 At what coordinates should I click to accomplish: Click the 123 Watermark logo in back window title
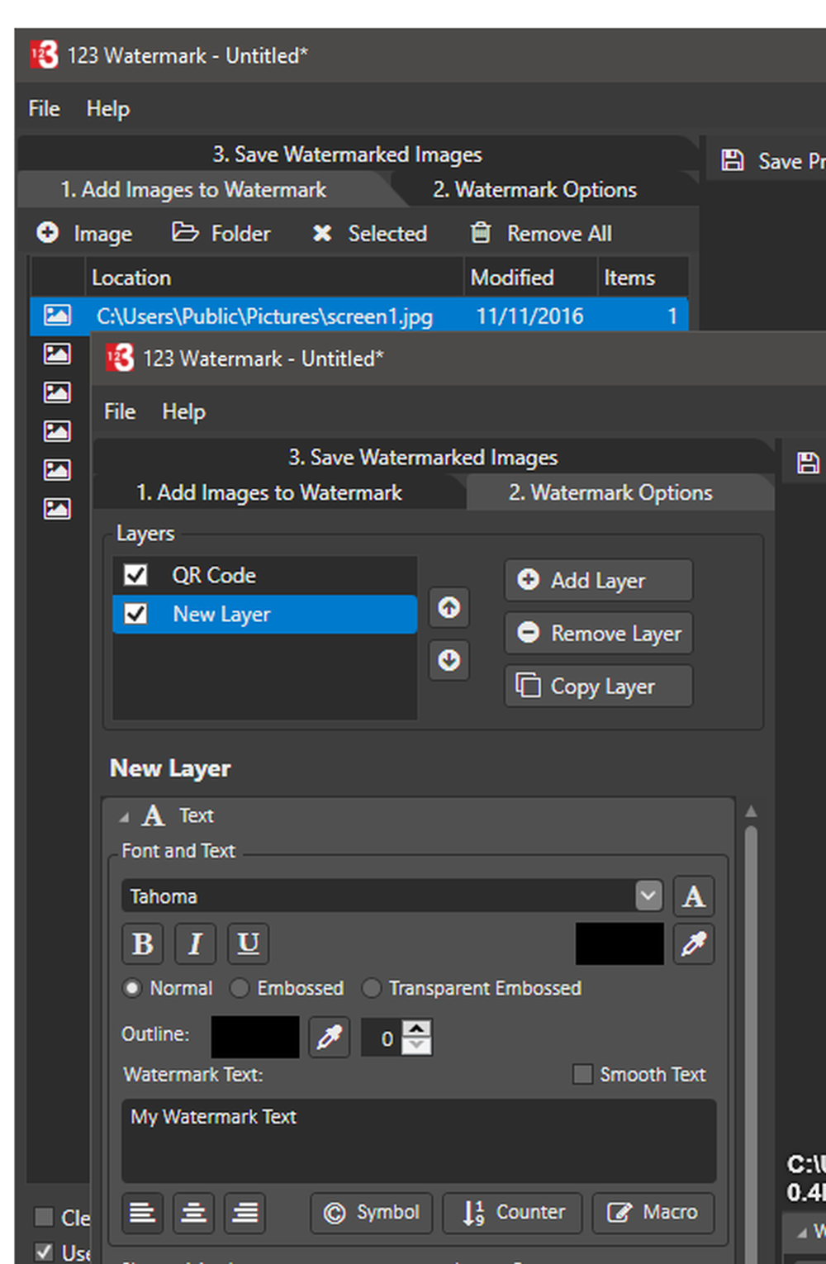click(x=44, y=55)
